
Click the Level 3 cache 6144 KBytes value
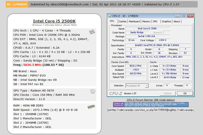pos(170,77)
